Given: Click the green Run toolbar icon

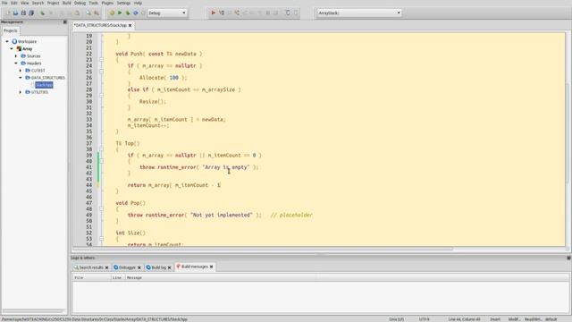Looking at the screenshot, I should click(120, 13).
